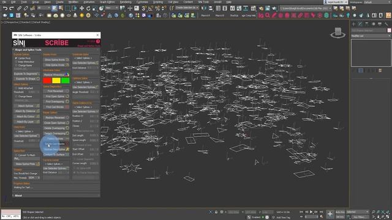Image resolution: width=392 pixels, height=220 pixels.
Task: Click the Explode To Shape button
Action: [27, 79]
